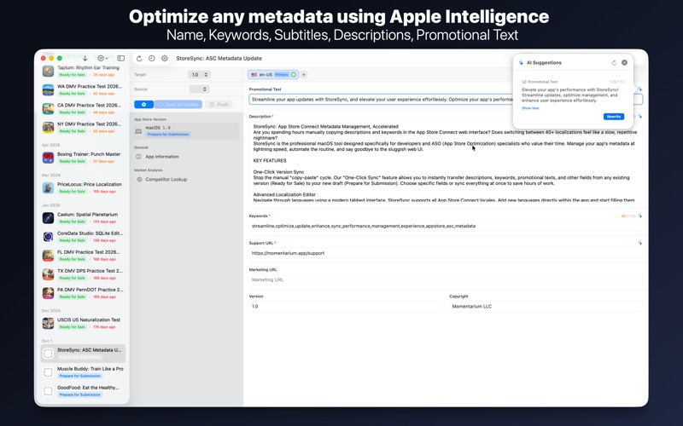Click the Primary badge on en-US tab
The image size is (683, 426).
click(x=282, y=75)
